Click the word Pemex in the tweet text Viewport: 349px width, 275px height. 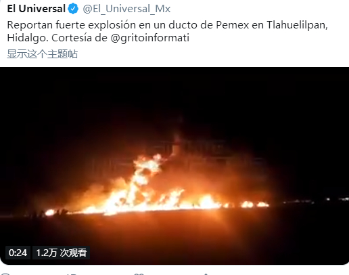233,25
